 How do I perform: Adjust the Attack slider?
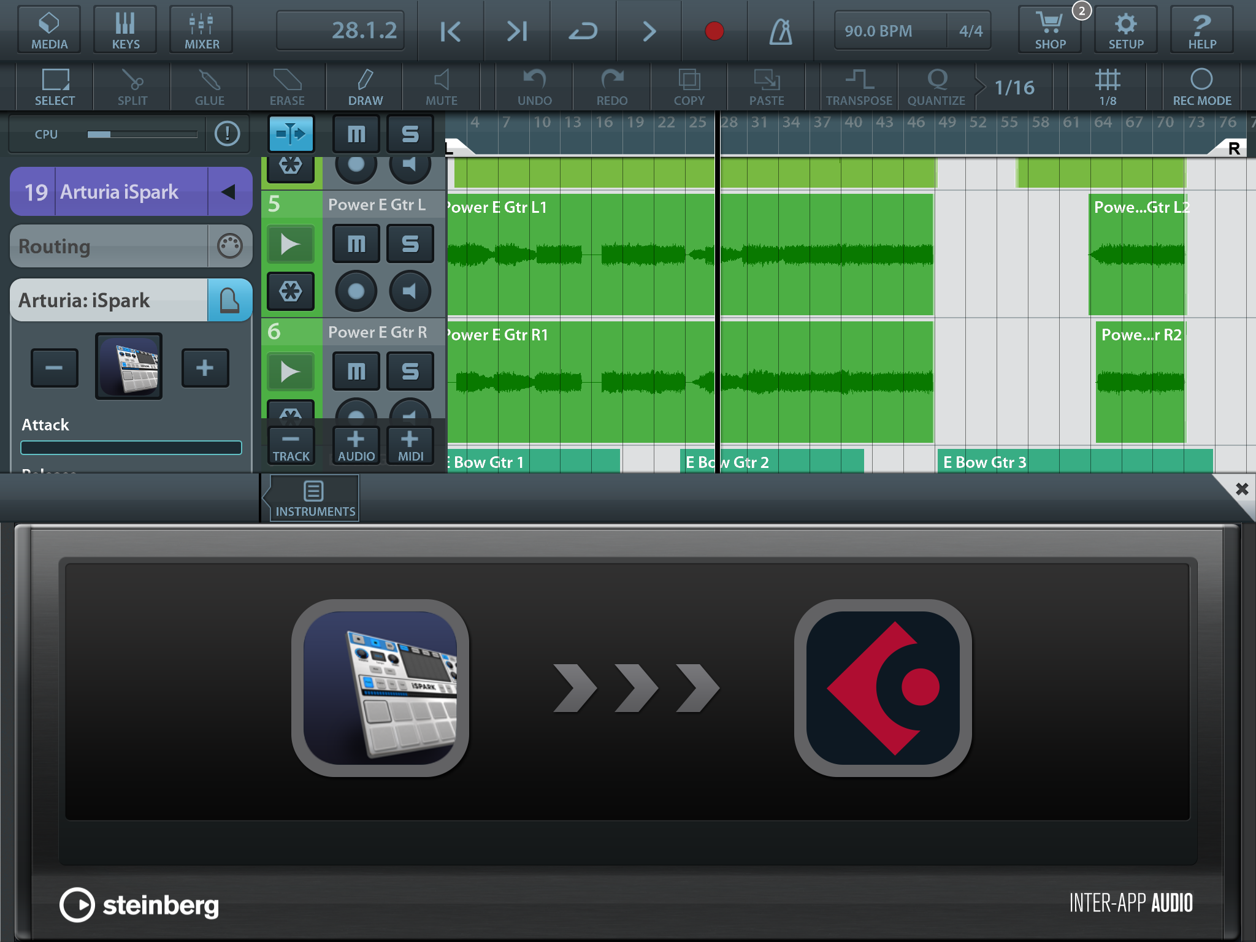(131, 448)
